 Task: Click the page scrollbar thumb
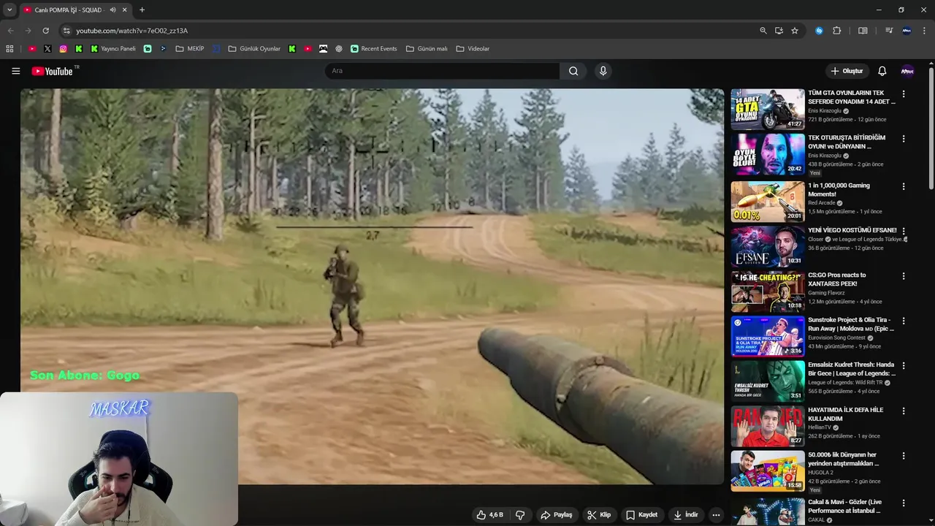click(x=931, y=129)
